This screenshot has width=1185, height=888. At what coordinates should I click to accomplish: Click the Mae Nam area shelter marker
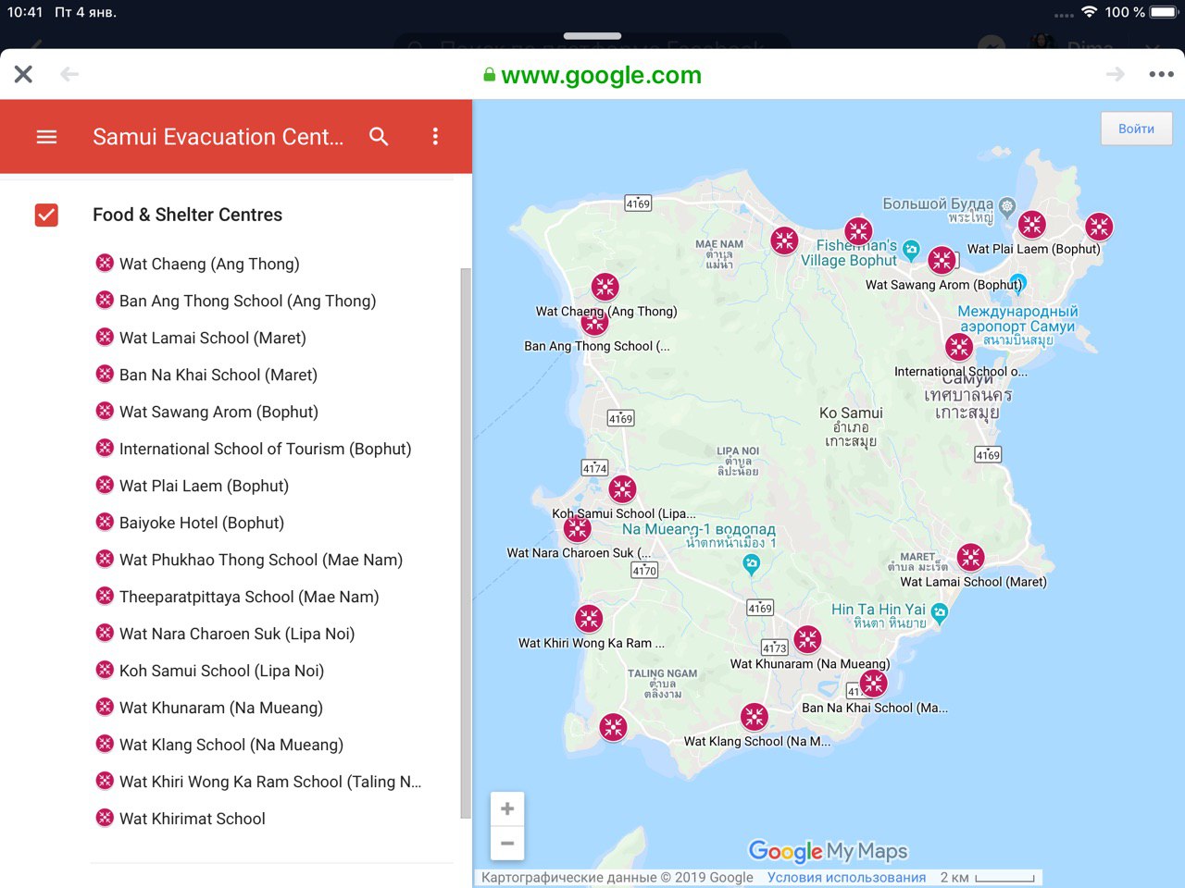tap(784, 240)
